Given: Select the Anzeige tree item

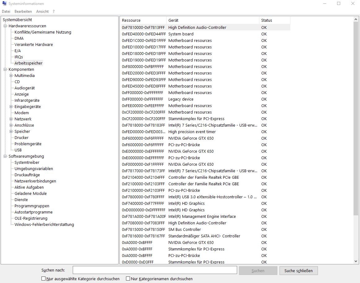Looking at the screenshot, I should [x=22, y=94].
